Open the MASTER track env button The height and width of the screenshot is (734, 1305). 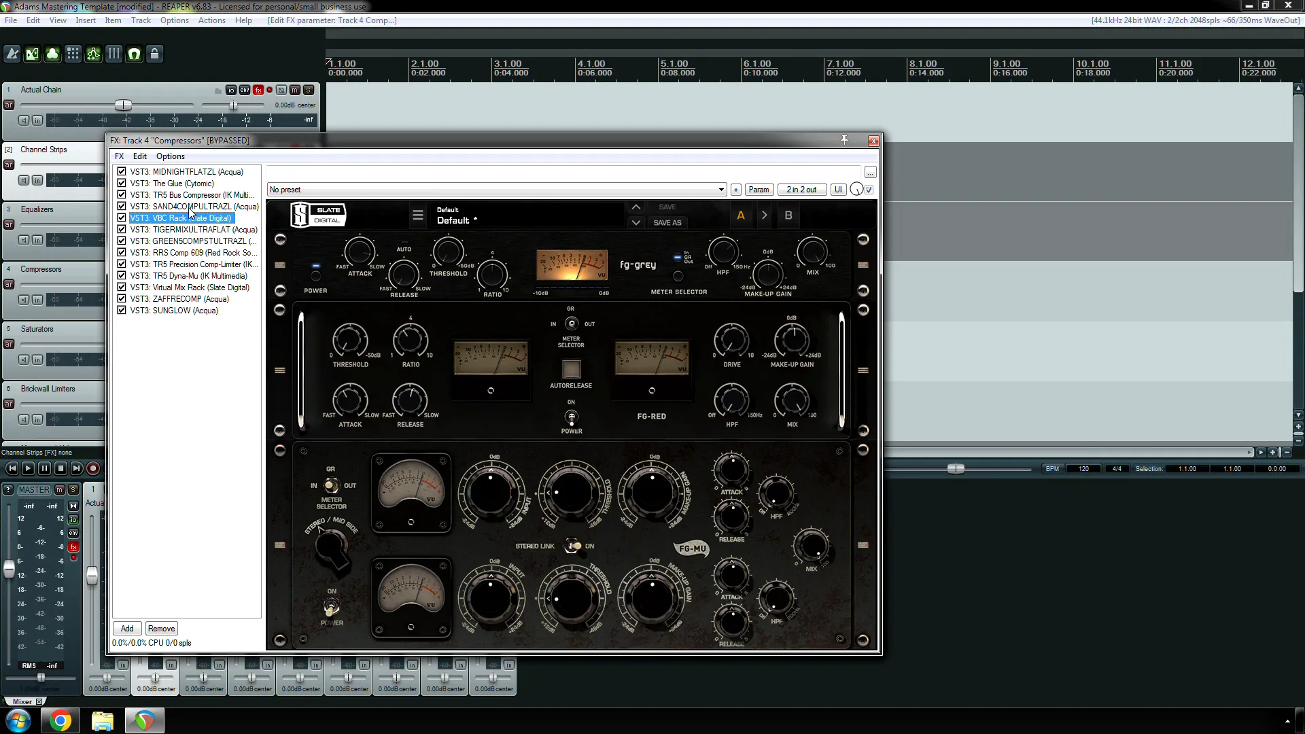pos(73,533)
